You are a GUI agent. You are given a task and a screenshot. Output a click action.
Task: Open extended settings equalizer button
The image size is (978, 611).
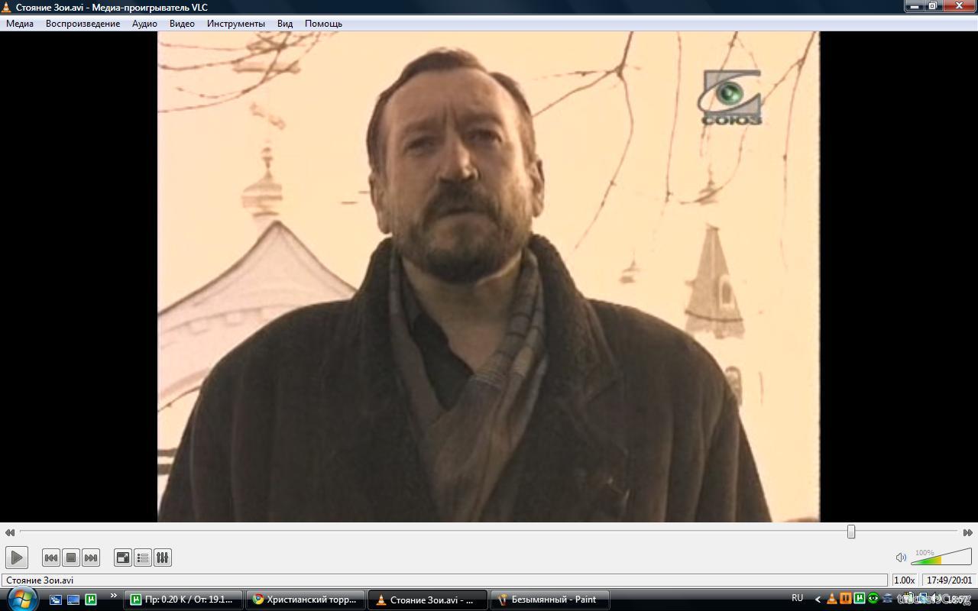coord(163,558)
